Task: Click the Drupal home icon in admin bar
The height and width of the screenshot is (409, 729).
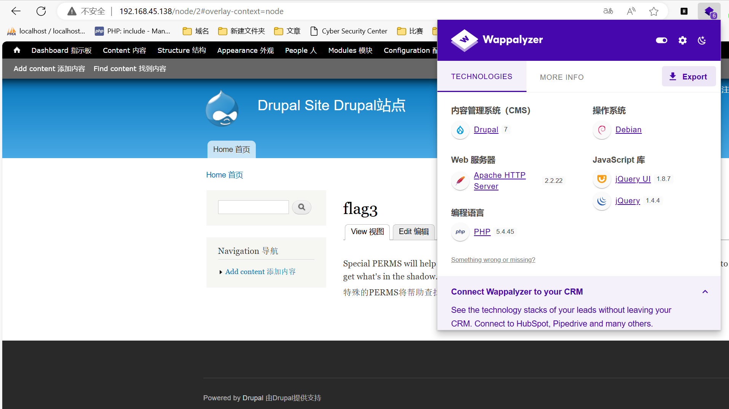Action: tap(17, 50)
